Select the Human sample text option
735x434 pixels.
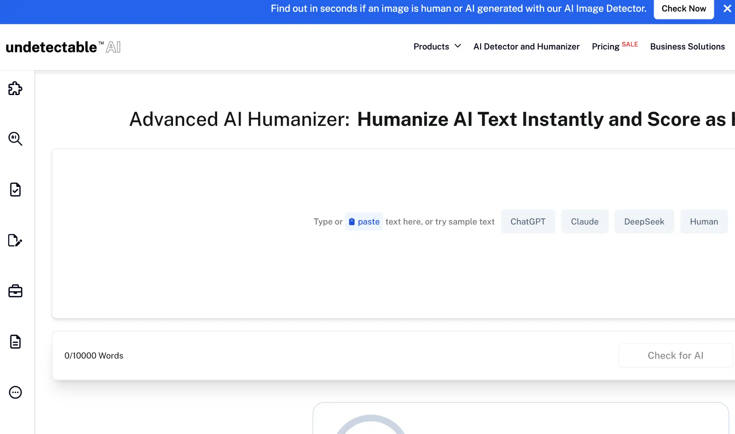(703, 221)
